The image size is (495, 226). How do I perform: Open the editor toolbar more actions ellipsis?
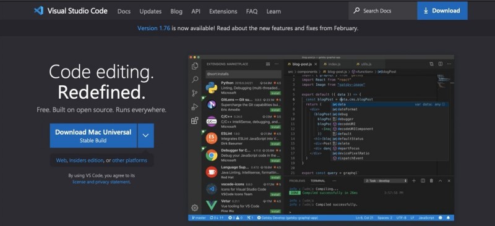pyautogui.click(x=449, y=64)
